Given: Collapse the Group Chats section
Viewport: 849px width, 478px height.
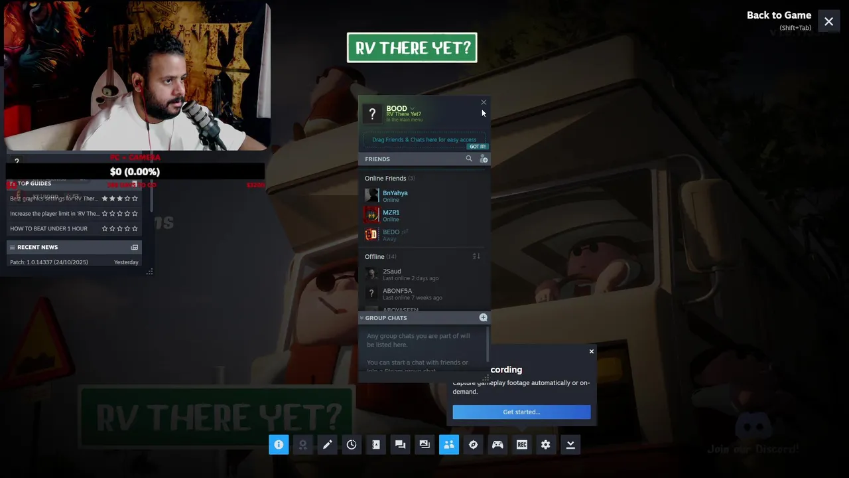Looking at the screenshot, I should (361, 318).
